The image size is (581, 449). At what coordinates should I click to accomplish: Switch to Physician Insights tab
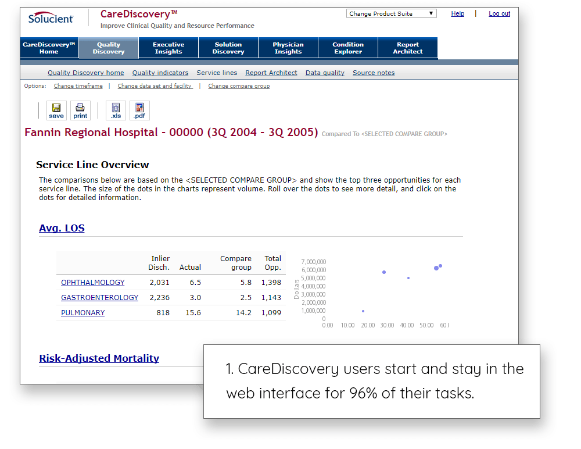(x=288, y=48)
